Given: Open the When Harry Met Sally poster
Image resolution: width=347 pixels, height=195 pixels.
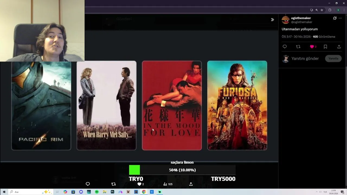Looking at the screenshot, I should 107,105.
